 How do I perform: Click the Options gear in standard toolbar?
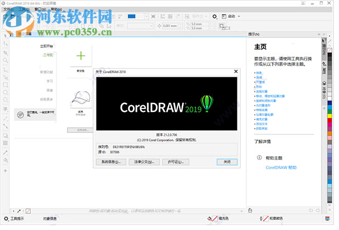214,16
